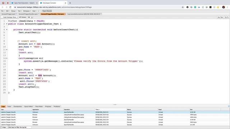Click the Size column header
Screen dimensions: 230x129
pos(205,110)
